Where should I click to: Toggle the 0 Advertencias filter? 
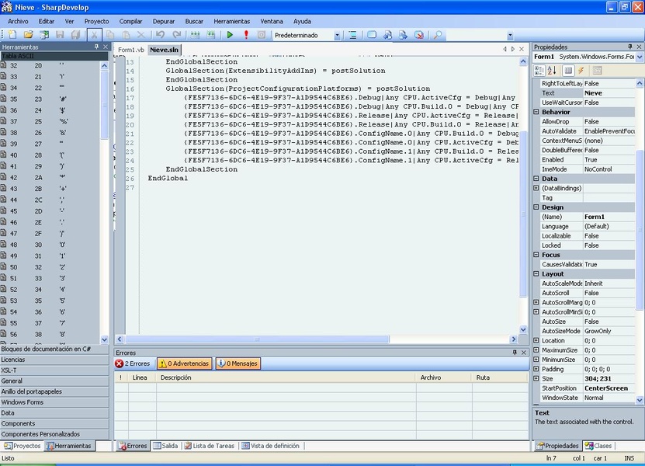(x=184, y=363)
